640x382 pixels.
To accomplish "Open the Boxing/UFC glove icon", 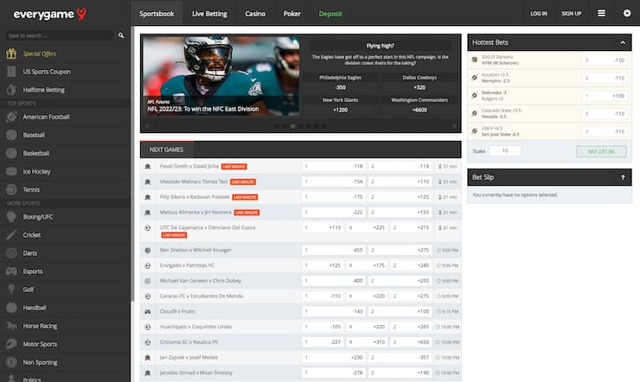I will point(11,217).
